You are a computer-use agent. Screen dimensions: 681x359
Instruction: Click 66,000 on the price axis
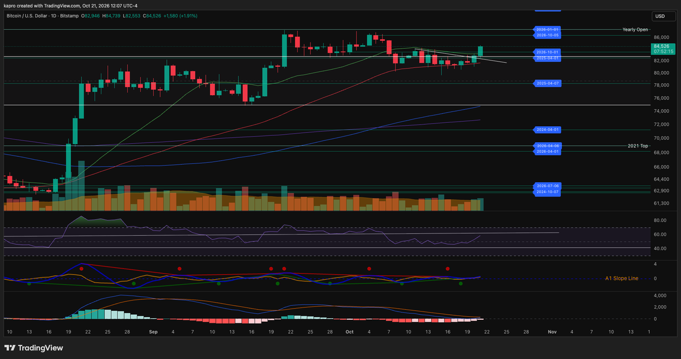click(x=662, y=167)
